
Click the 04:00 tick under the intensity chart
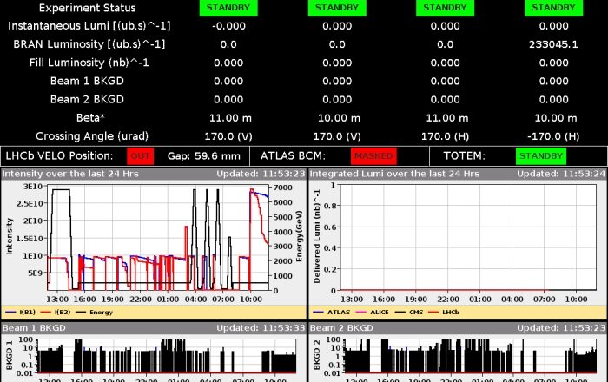(x=195, y=300)
